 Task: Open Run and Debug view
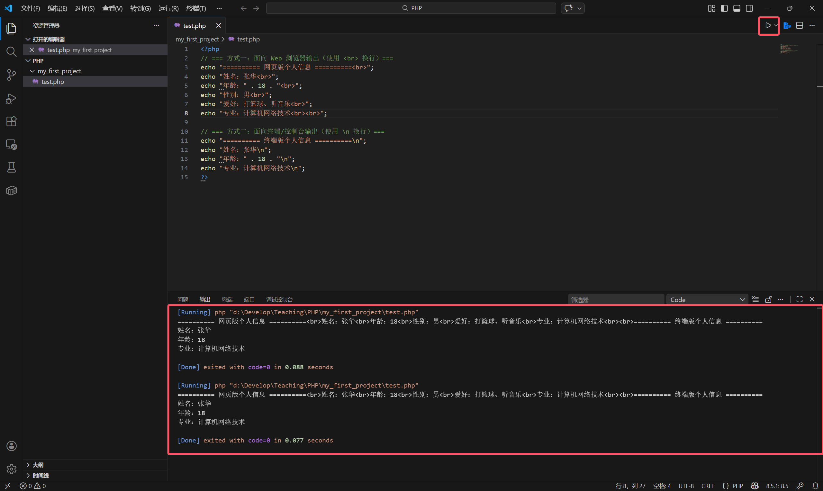pyautogui.click(x=11, y=98)
